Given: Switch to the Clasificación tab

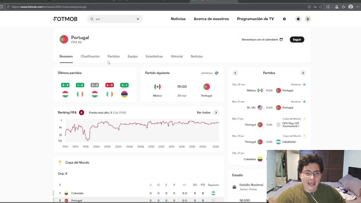Looking at the screenshot, I should click(90, 56).
